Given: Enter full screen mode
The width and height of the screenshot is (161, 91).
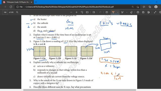Looking at the screenshot, I should pos(155,12).
